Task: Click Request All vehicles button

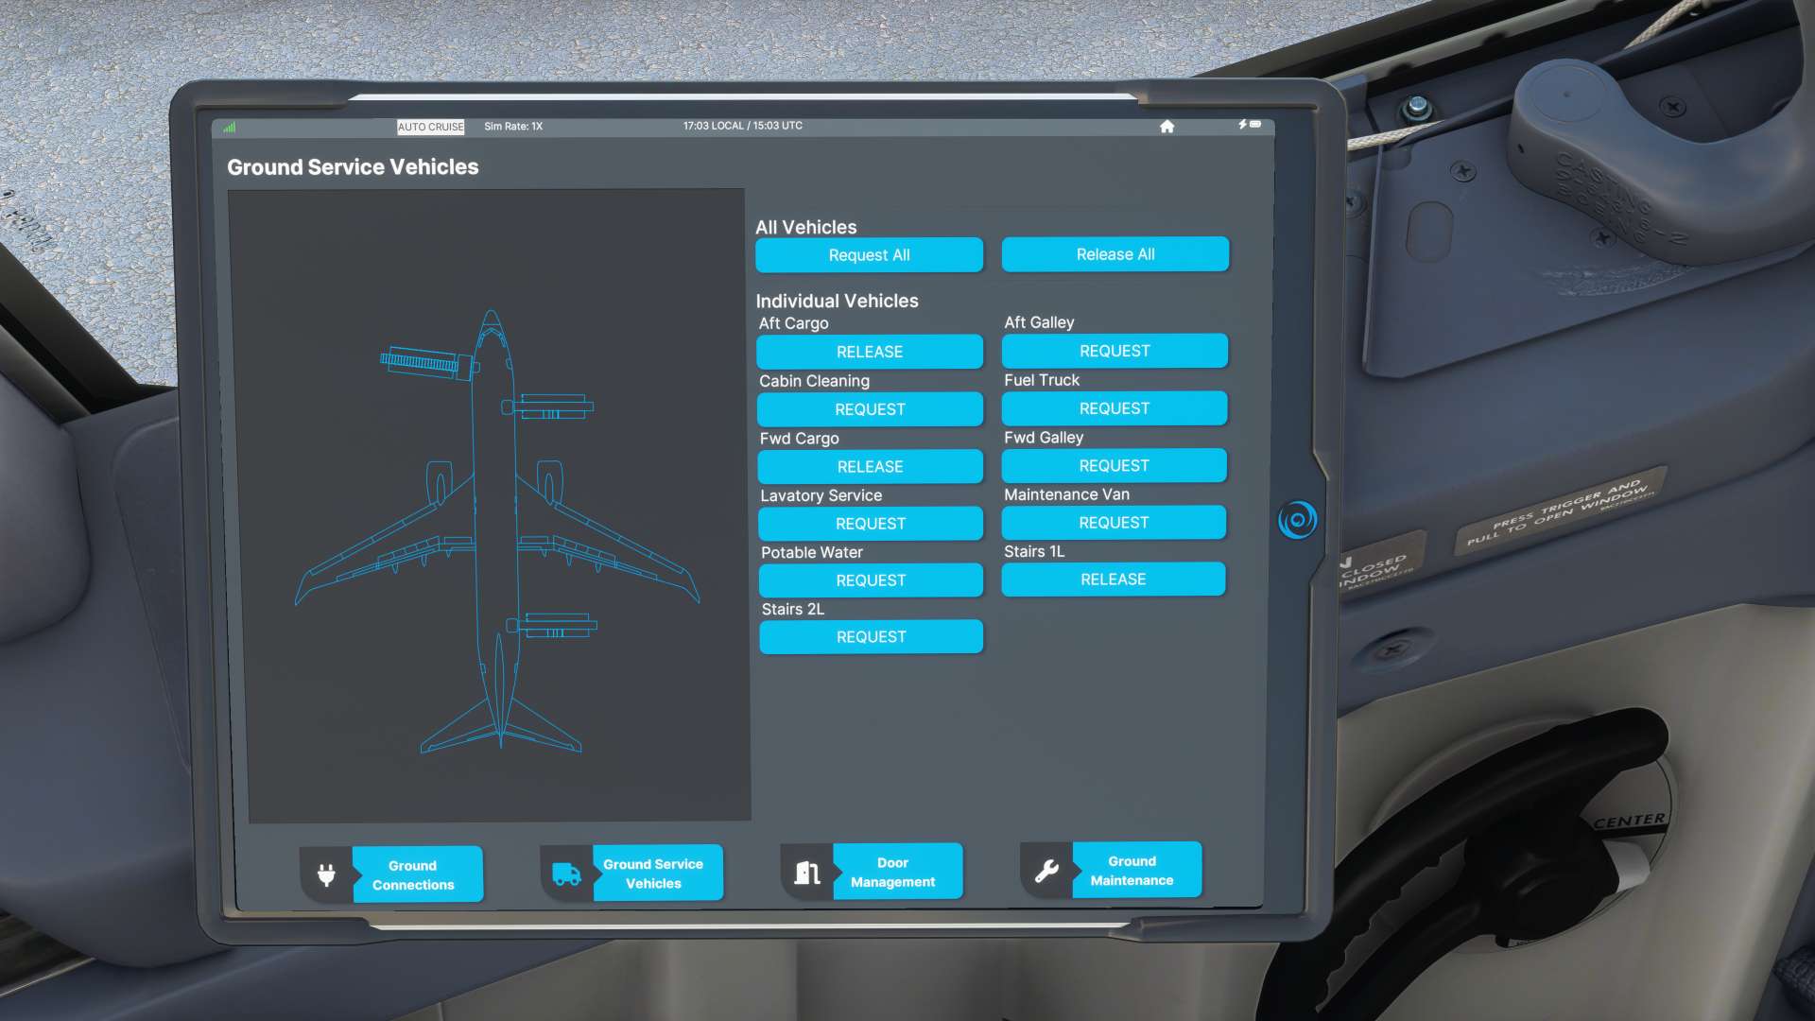Action: click(x=869, y=254)
